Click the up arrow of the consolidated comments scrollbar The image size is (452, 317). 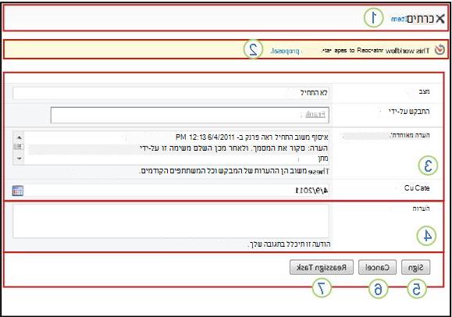coord(19,137)
